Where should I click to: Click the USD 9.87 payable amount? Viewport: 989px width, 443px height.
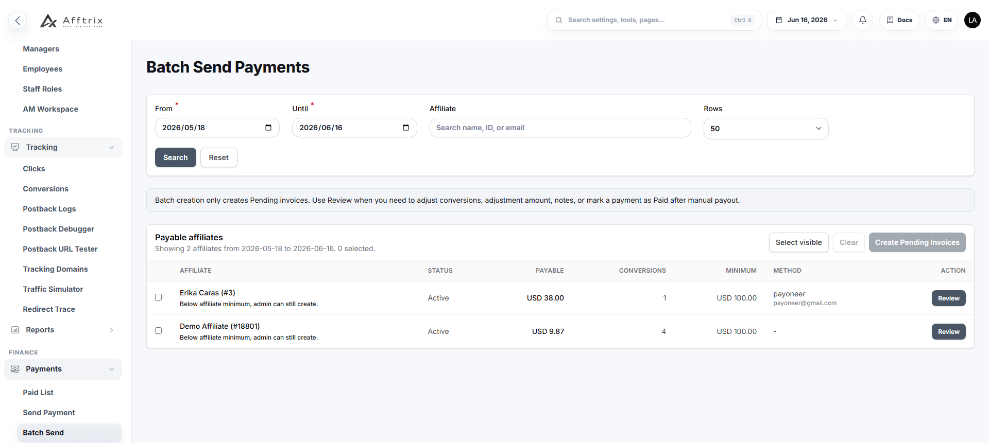point(548,331)
